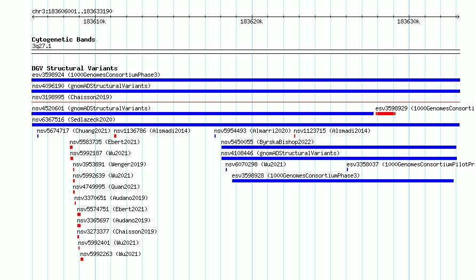Click the DGV Structural Variants track title
The image size is (475, 280).
[x=75, y=68]
